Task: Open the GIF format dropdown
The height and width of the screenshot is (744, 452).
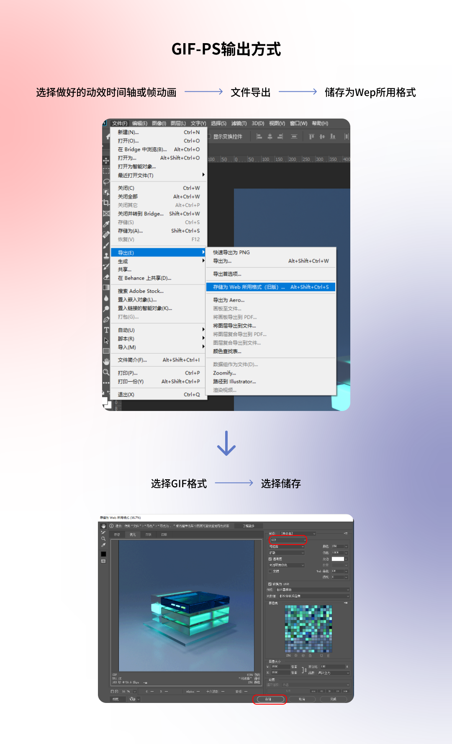Action: (x=288, y=540)
